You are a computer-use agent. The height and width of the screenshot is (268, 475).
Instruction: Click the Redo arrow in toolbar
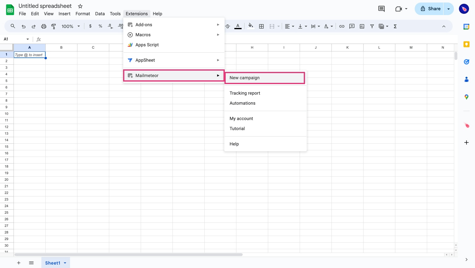(34, 26)
